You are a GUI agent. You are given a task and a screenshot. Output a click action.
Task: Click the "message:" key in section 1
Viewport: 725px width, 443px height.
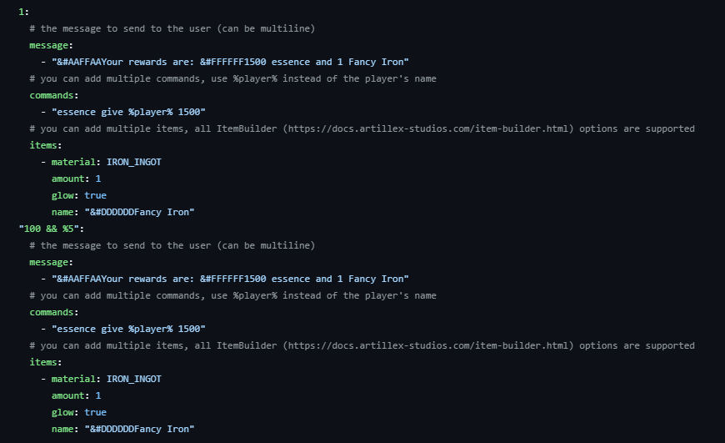(x=51, y=45)
